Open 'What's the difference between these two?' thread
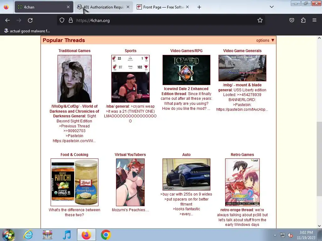322x241 pixels. click(74, 212)
